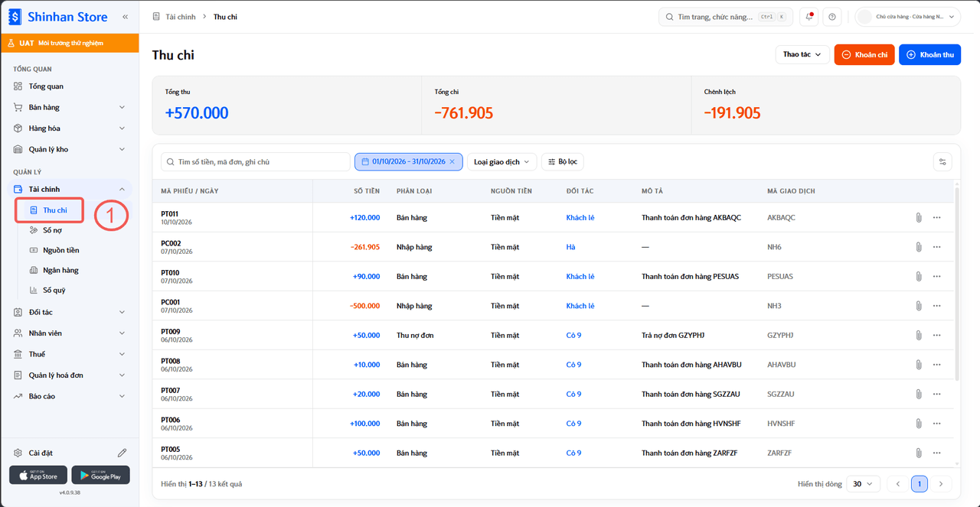Open the more options menu for PC002

coord(936,247)
